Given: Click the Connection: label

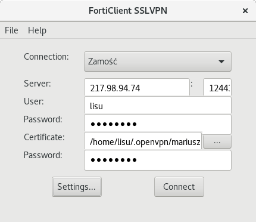Looking at the screenshot, I should point(46,57).
